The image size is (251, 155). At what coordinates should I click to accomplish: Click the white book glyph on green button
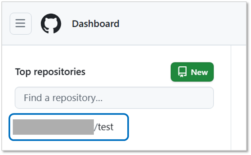point(182,72)
